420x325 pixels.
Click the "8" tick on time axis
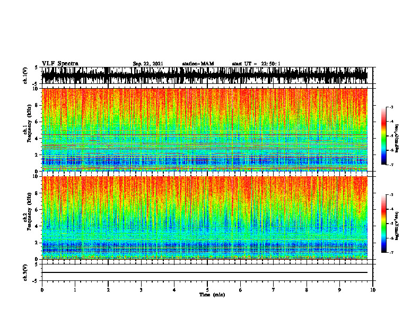[x=307, y=290]
